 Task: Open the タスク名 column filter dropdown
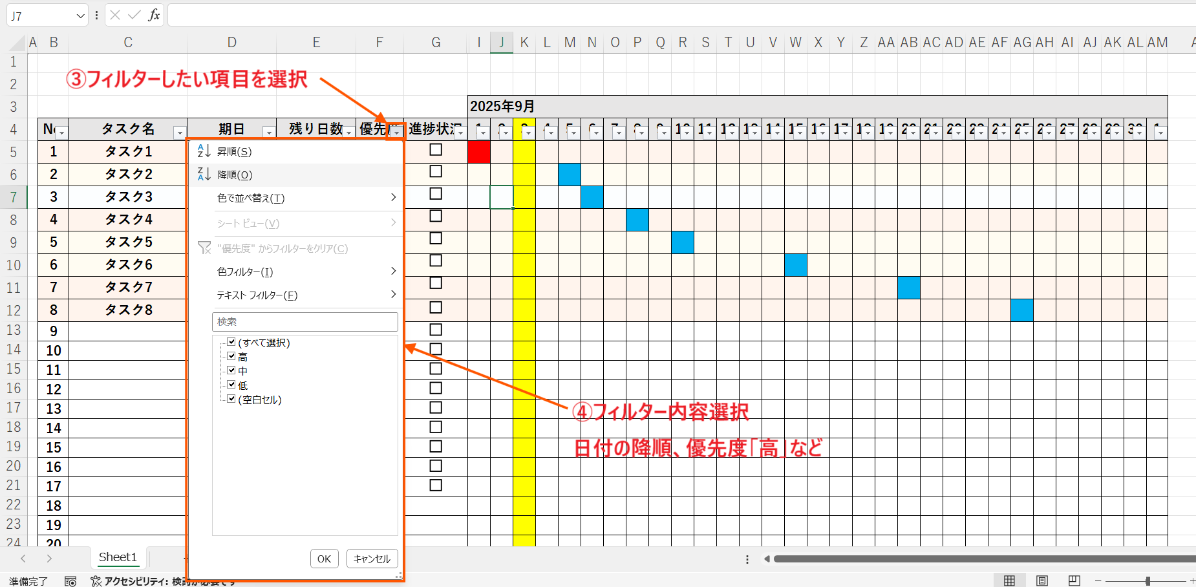click(x=180, y=133)
